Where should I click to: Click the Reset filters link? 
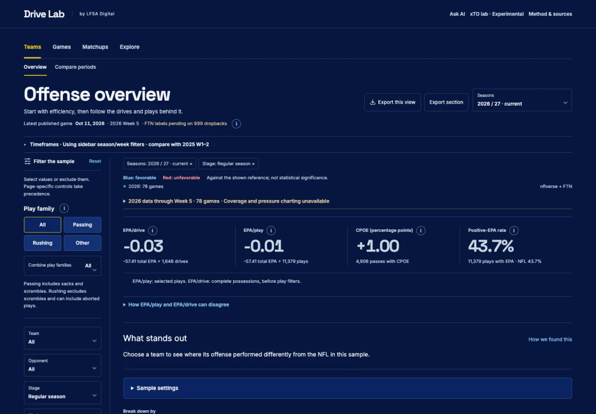pos(95,161)
